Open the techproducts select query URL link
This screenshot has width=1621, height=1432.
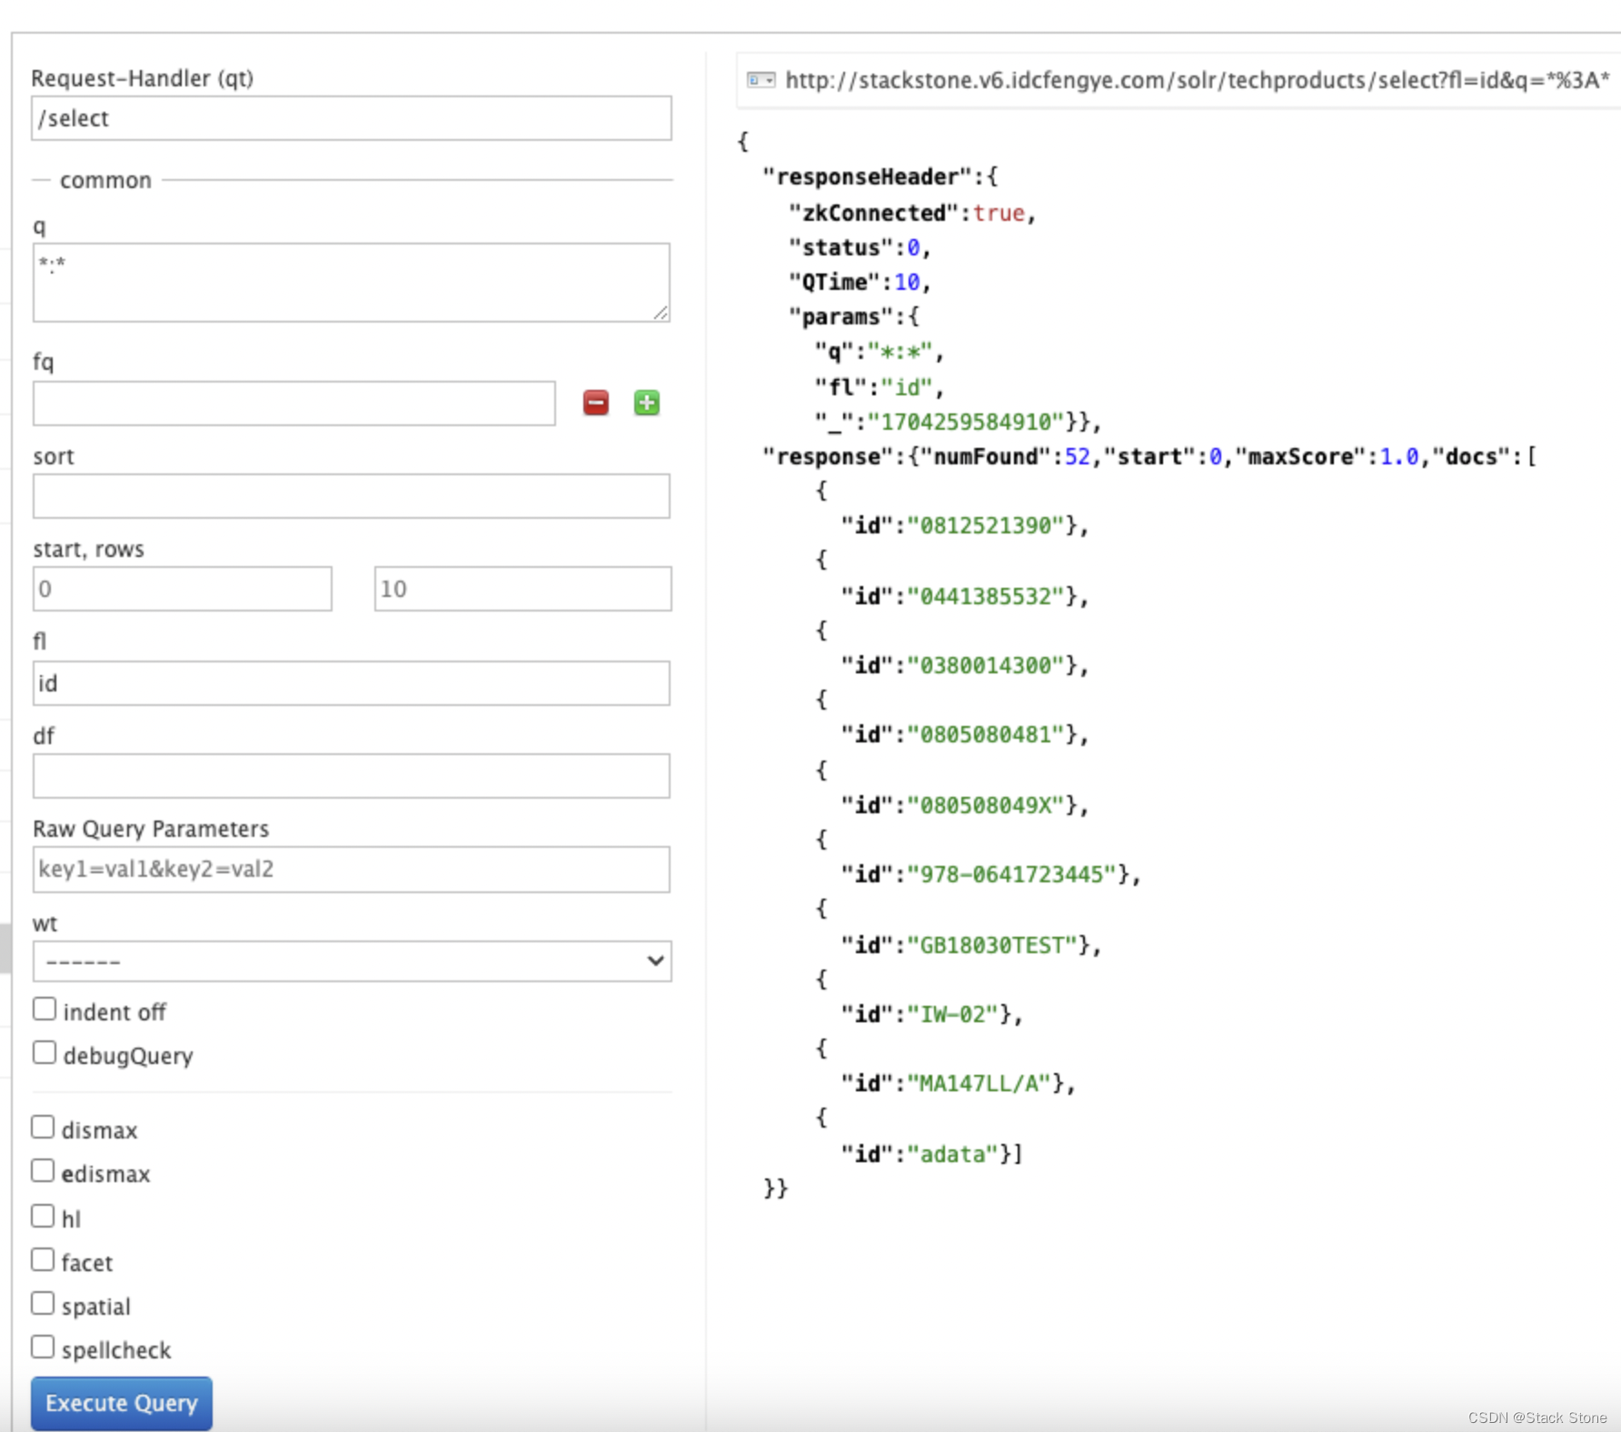(1198, 80)
